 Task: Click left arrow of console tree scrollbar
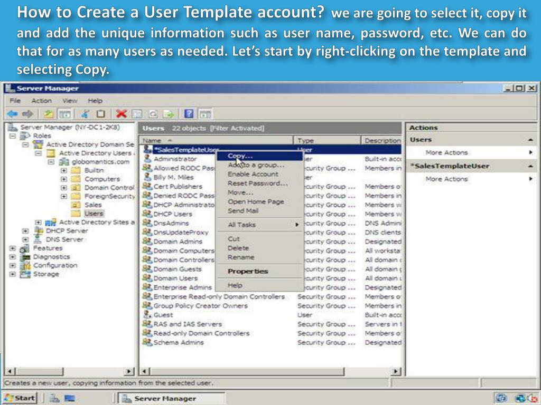tap(11, 371)
